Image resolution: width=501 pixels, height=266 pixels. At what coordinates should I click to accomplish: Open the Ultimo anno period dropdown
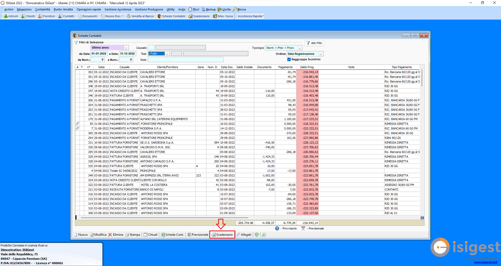tap(126, 48)
